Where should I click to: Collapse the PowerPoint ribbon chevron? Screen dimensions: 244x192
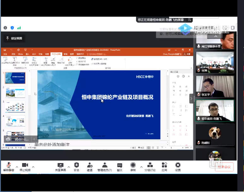(191, 68)
